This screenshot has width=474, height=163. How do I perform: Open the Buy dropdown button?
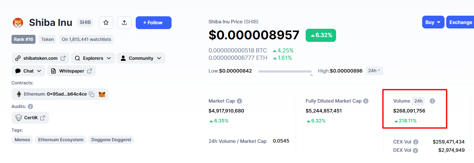(x=433, y=22)
